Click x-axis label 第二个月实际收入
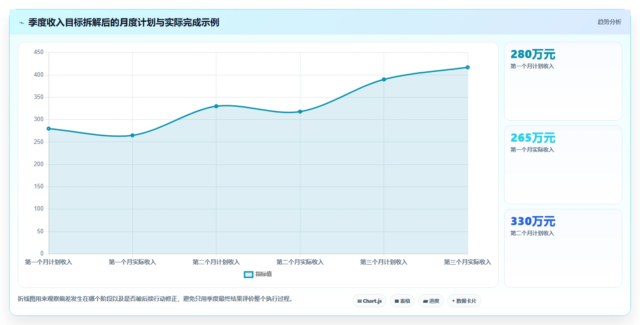Screen dimensions: 640x325 click(300, 262)
